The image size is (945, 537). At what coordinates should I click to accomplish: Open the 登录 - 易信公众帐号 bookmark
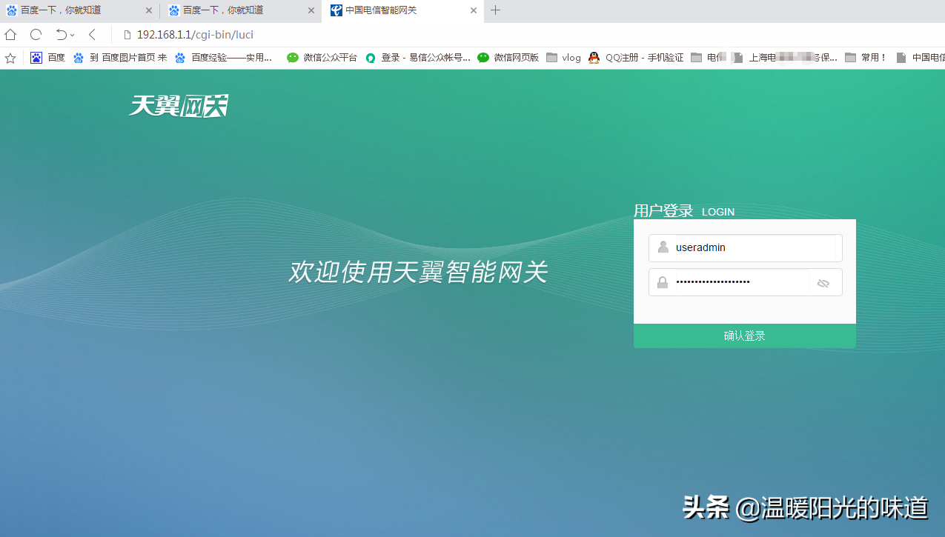point(418,58)
